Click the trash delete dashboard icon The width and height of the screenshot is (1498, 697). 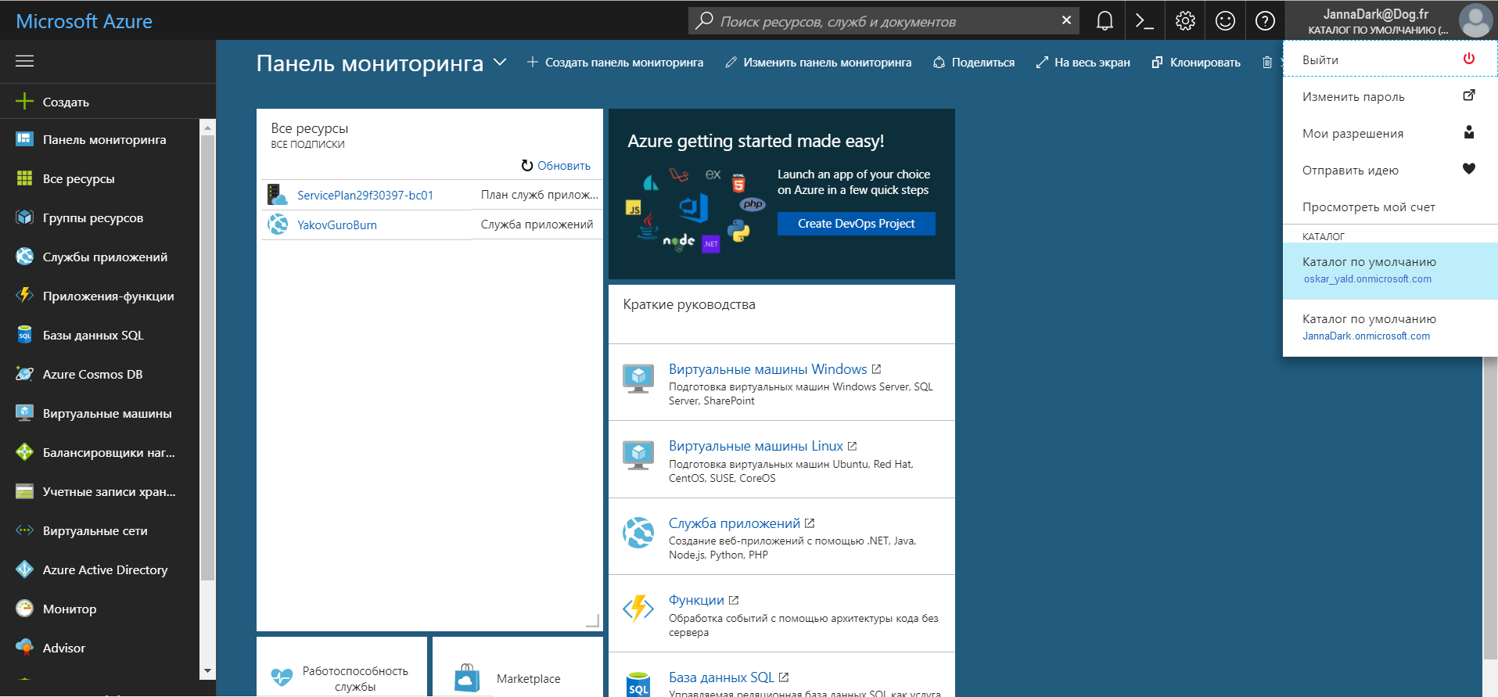pyautogui.click(x=1267, y=62)
